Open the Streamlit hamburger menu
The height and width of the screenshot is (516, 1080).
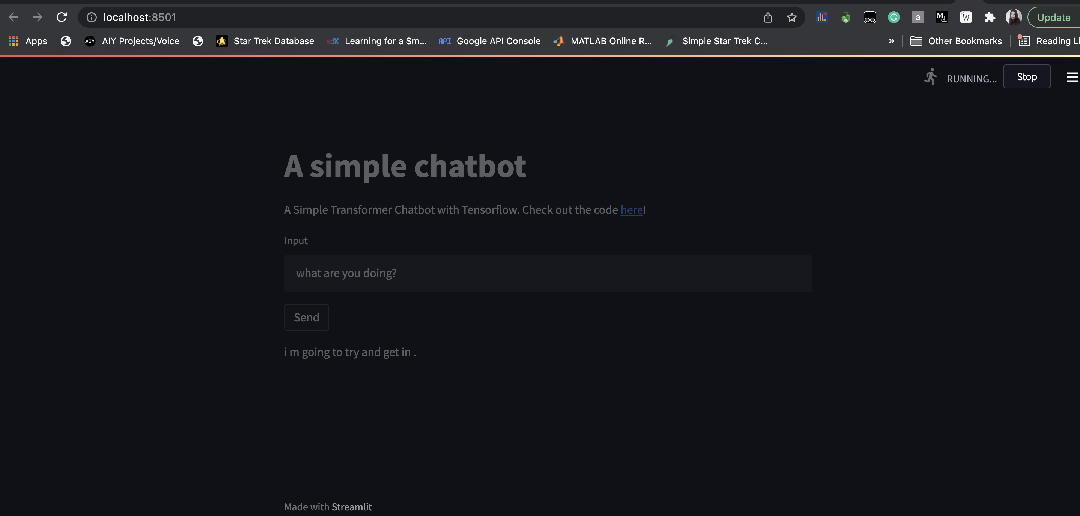pos(1072,77)
